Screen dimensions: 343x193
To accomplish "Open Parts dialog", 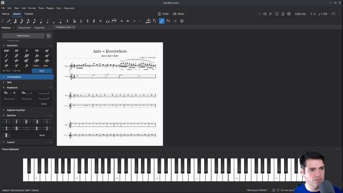I will [x=163, y=14].
